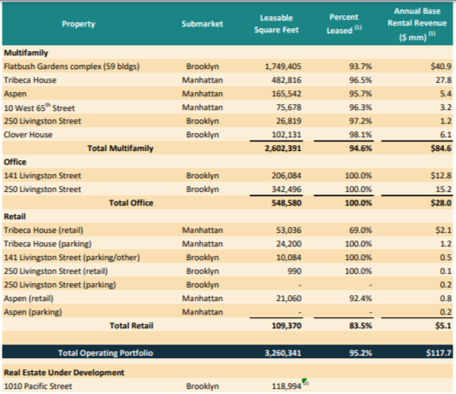Click the 10,084 value
Viewport: 456px width, 394px height.
coord(289,258)
